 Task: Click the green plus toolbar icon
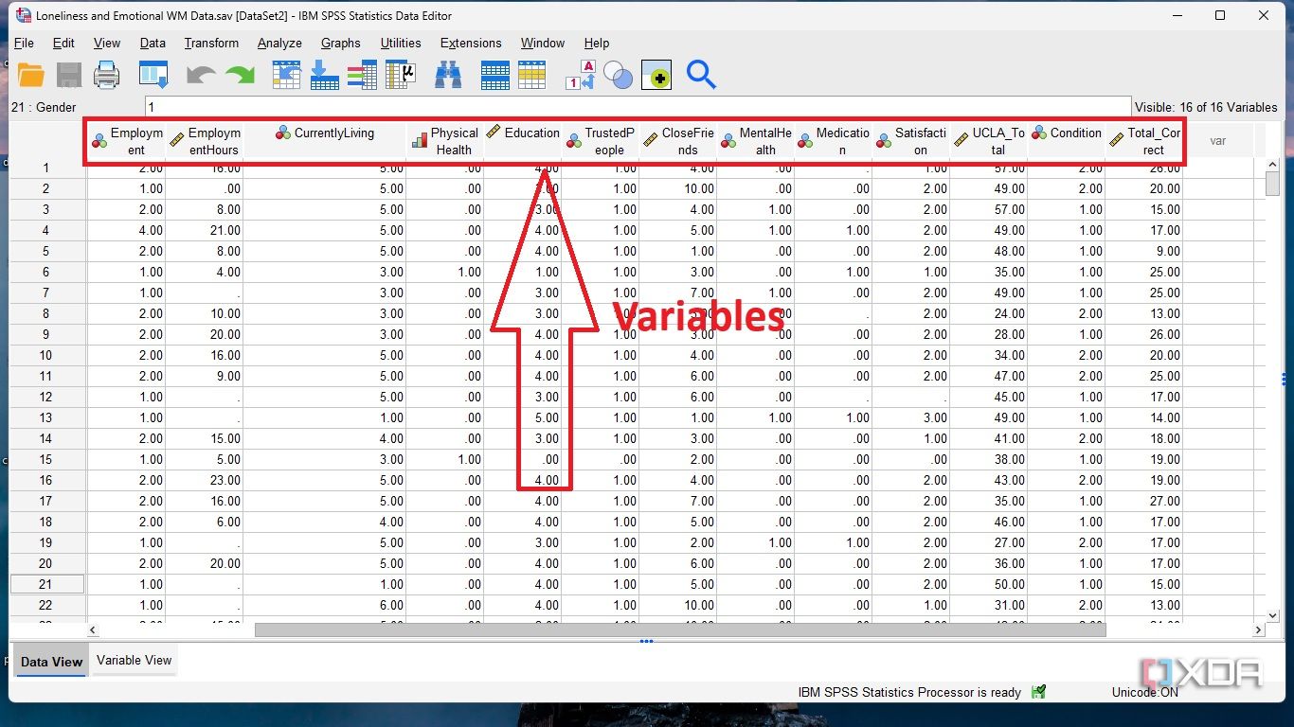coord(656,75)
